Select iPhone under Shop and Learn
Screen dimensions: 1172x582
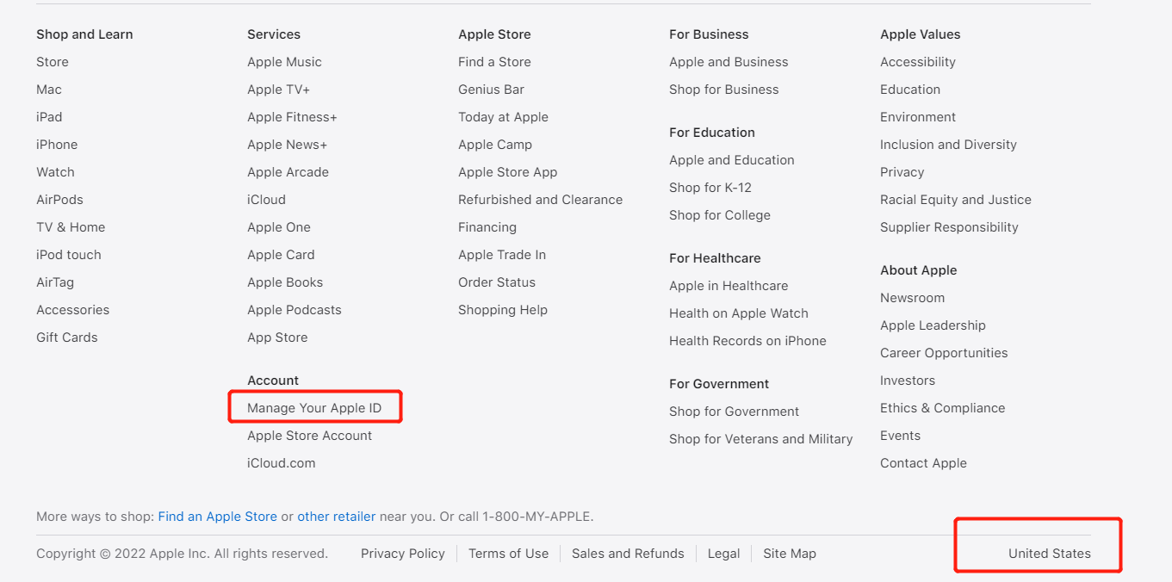pyautogui.click(x=57, y=145)
